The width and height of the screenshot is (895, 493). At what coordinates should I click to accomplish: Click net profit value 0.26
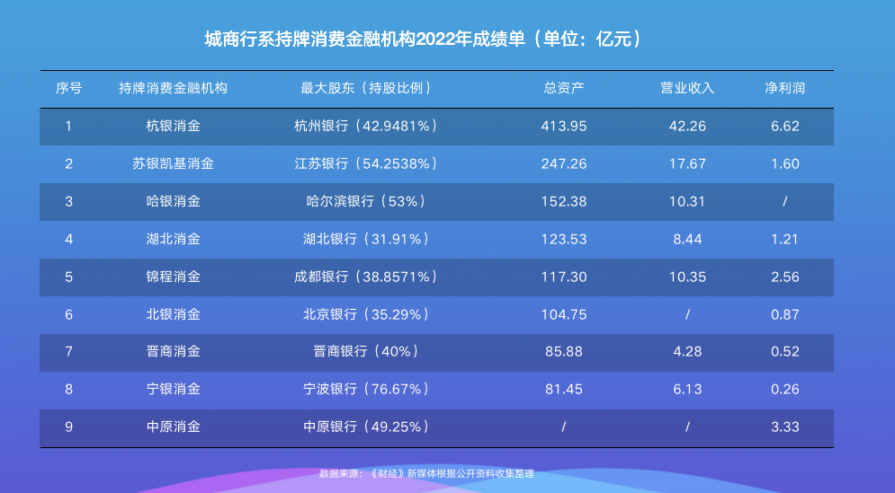[x=785, y=389]
